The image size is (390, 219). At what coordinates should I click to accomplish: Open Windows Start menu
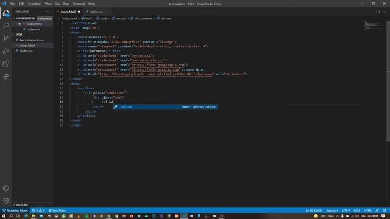click(4, 216)
